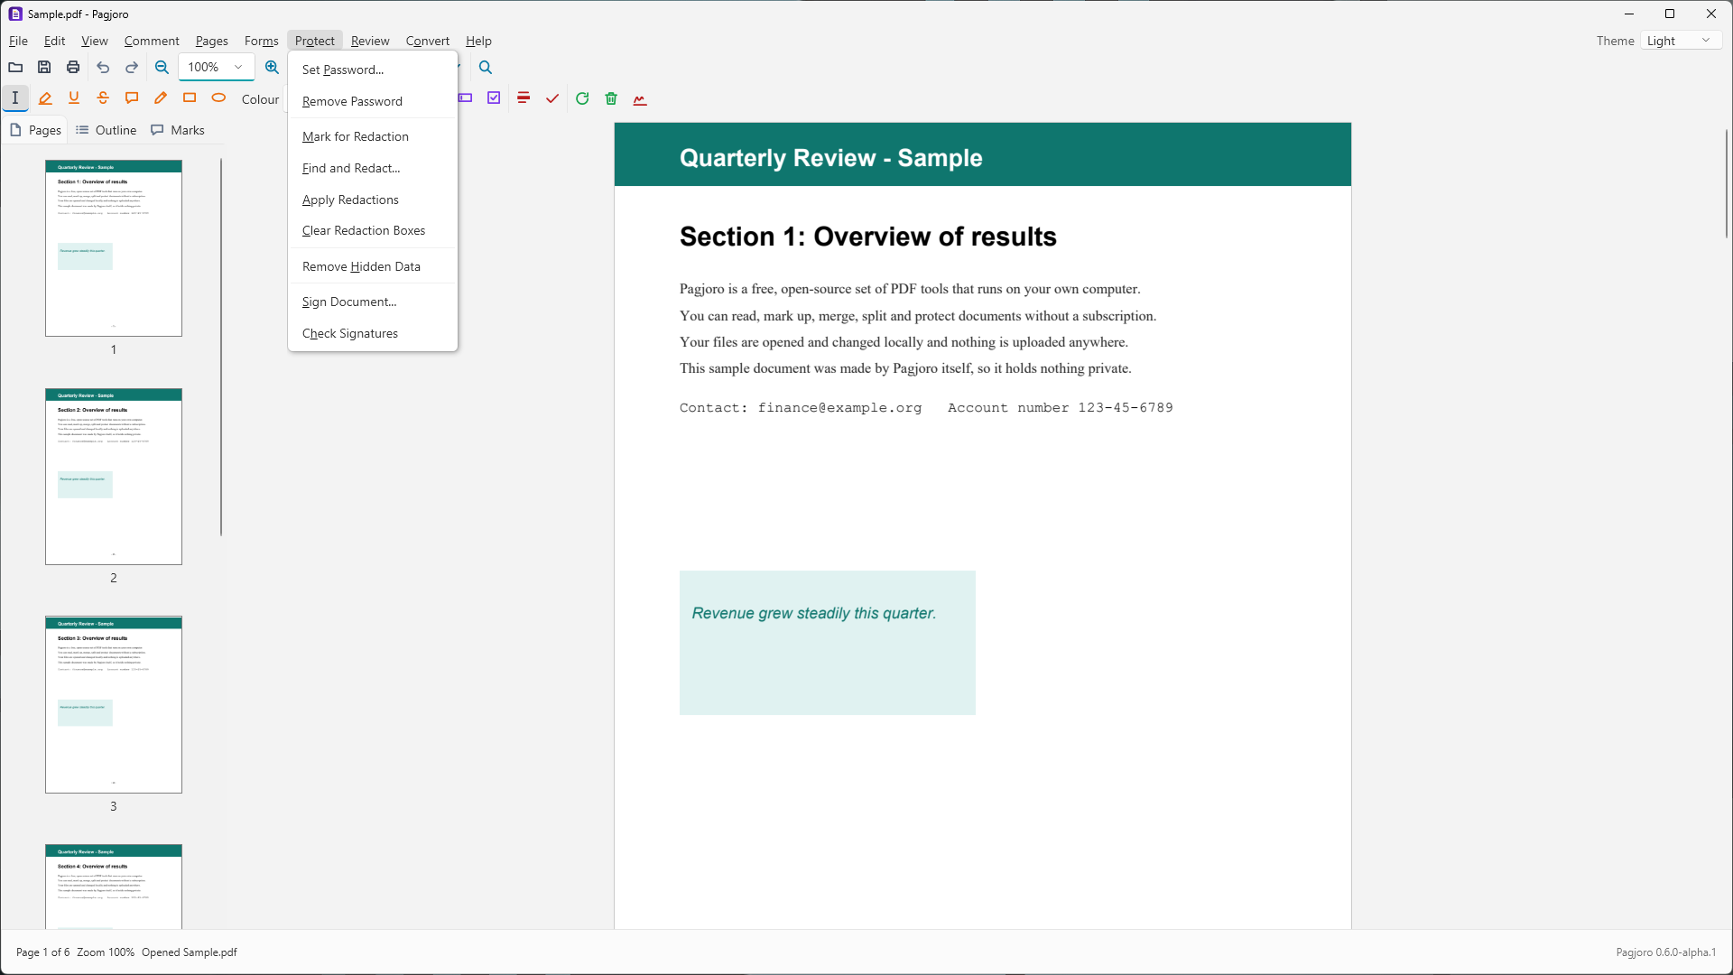1733x975 pixels.
Task: Select page 2 thumbnail
Action: [114, 477]
